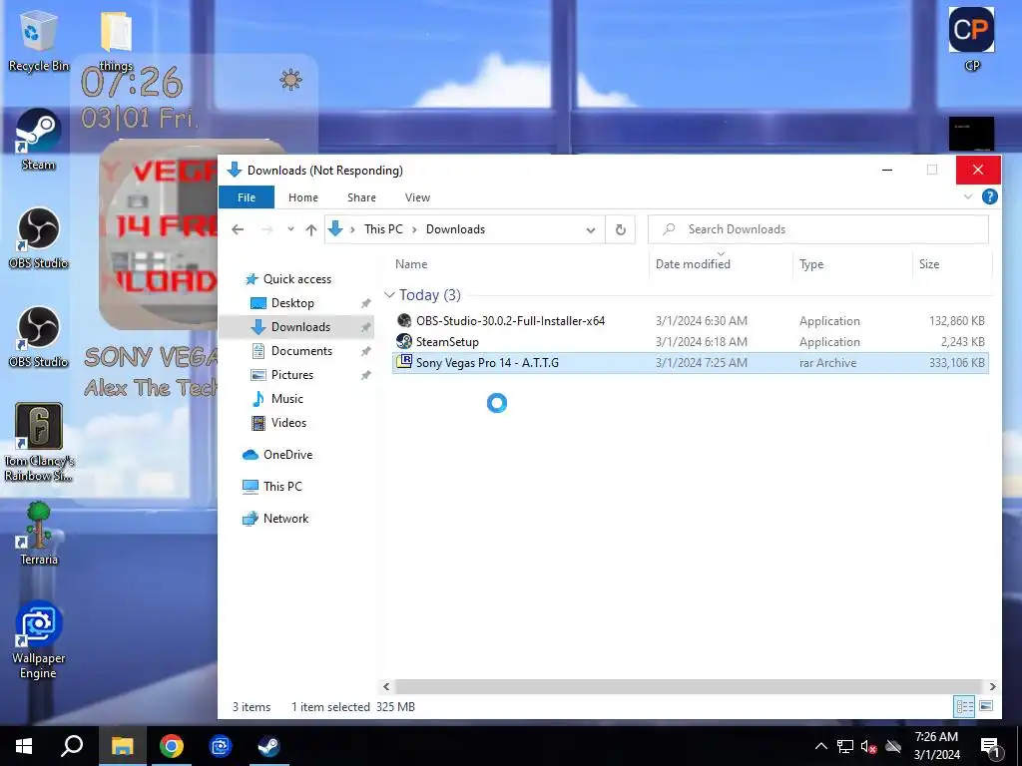Open Documents in navigation pane
1022x766 pixels.
click(x=301, y=350)
